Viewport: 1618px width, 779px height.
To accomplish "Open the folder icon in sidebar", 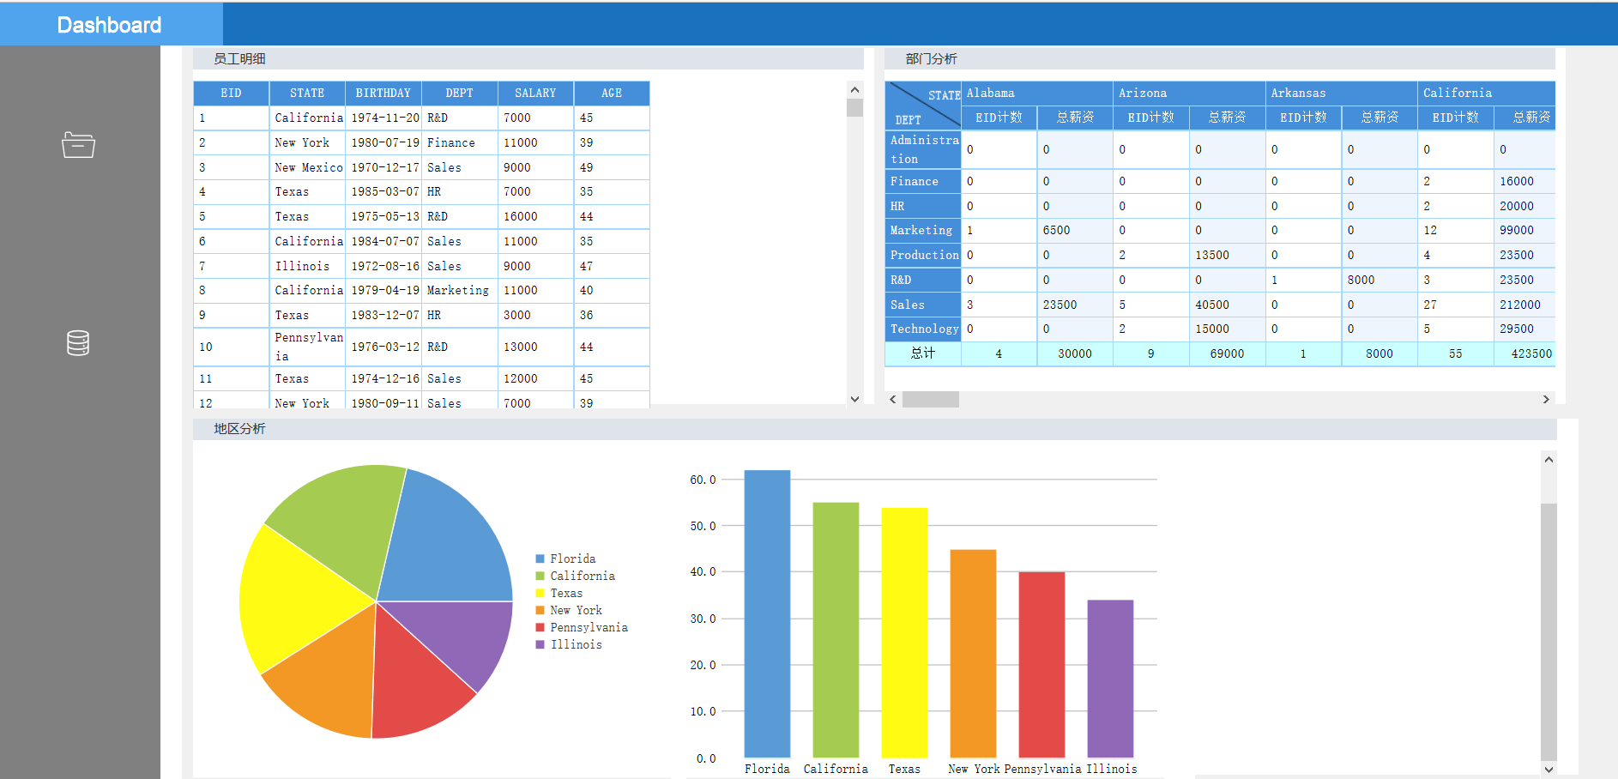I will tap(78, 145).
